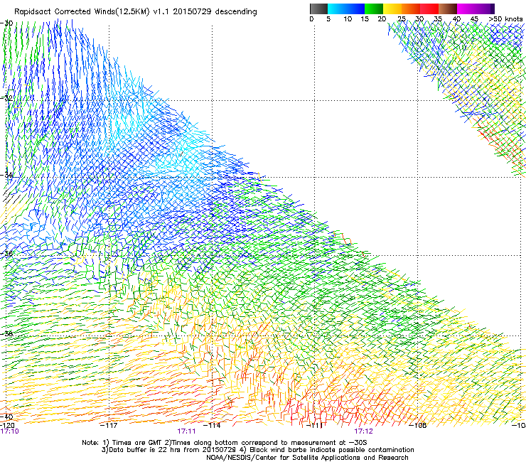Click the legend scale label '35'

coord(438,19)
